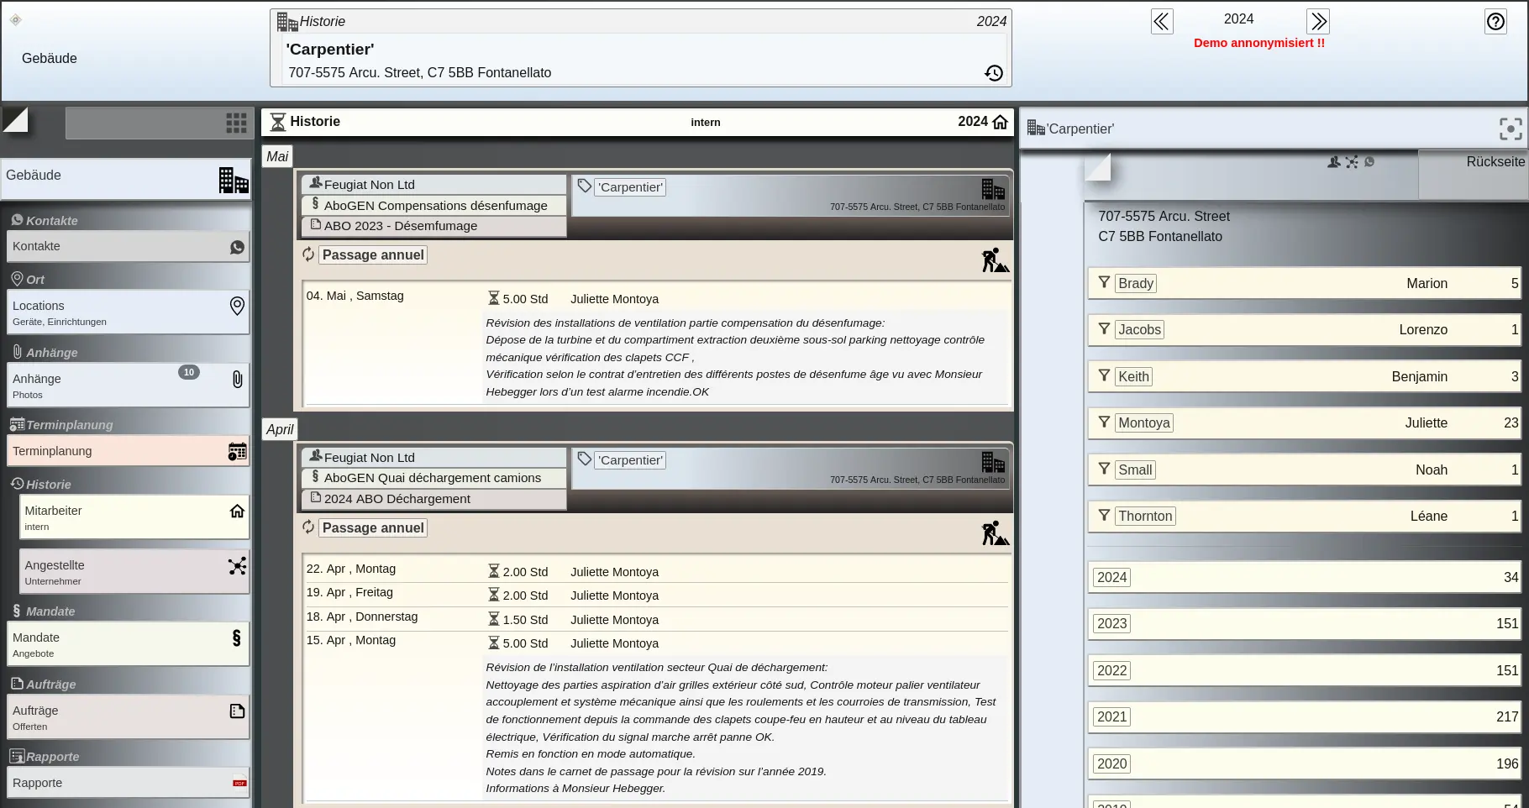Click the history clock icon in the header card
This screenshot has height=808, width=1529.
(x=994, y=73)
